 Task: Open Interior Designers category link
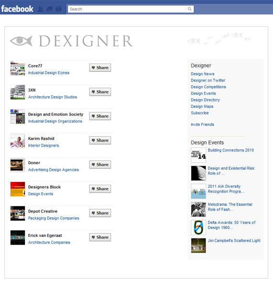tap(44, 146)
